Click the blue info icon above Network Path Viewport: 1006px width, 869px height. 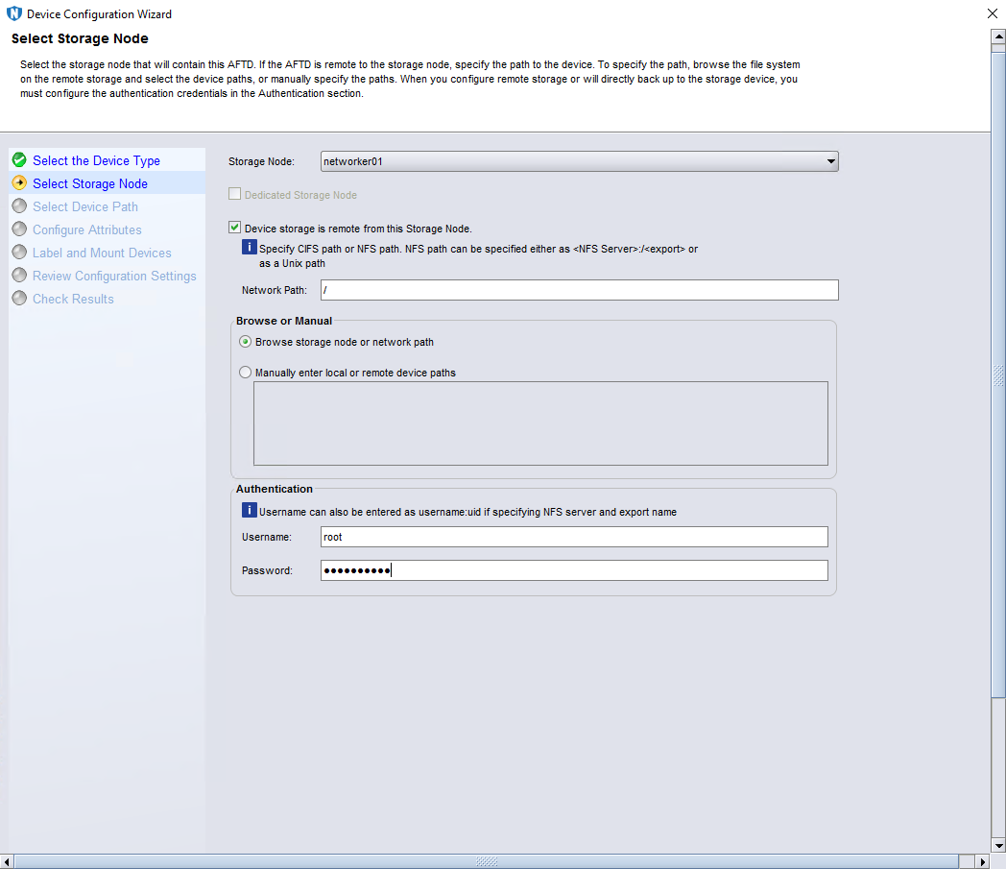249,248
